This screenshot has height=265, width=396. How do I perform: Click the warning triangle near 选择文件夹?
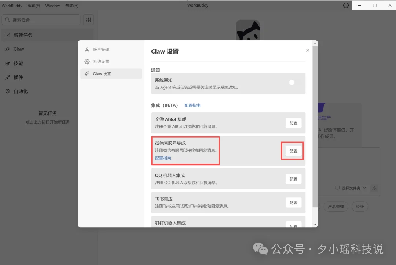(374, 188)
